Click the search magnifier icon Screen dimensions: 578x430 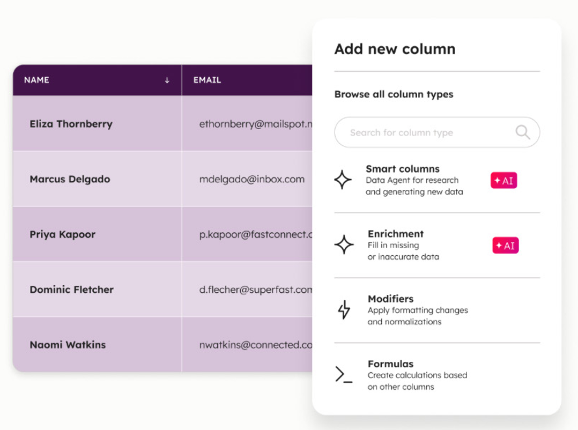(x=522, y=132)
